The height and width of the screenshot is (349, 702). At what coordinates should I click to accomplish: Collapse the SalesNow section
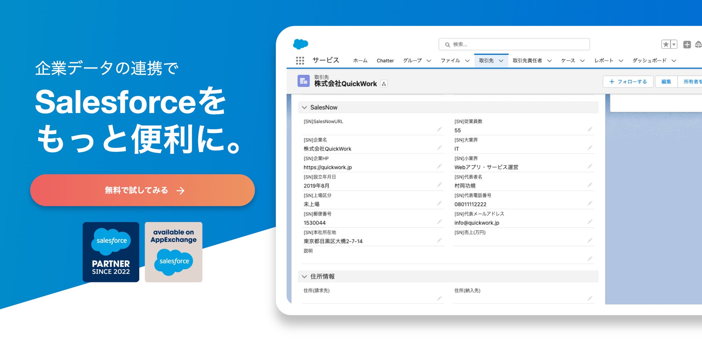click(304, 107)
